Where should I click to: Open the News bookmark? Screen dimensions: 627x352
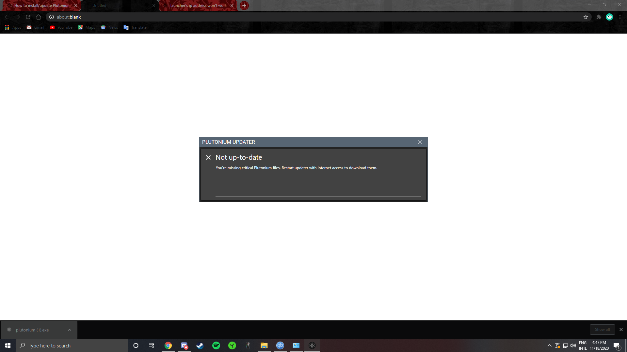coord(109,27)
